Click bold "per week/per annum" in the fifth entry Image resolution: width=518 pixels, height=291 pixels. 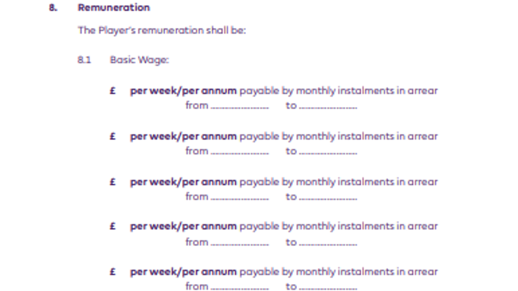183,272
